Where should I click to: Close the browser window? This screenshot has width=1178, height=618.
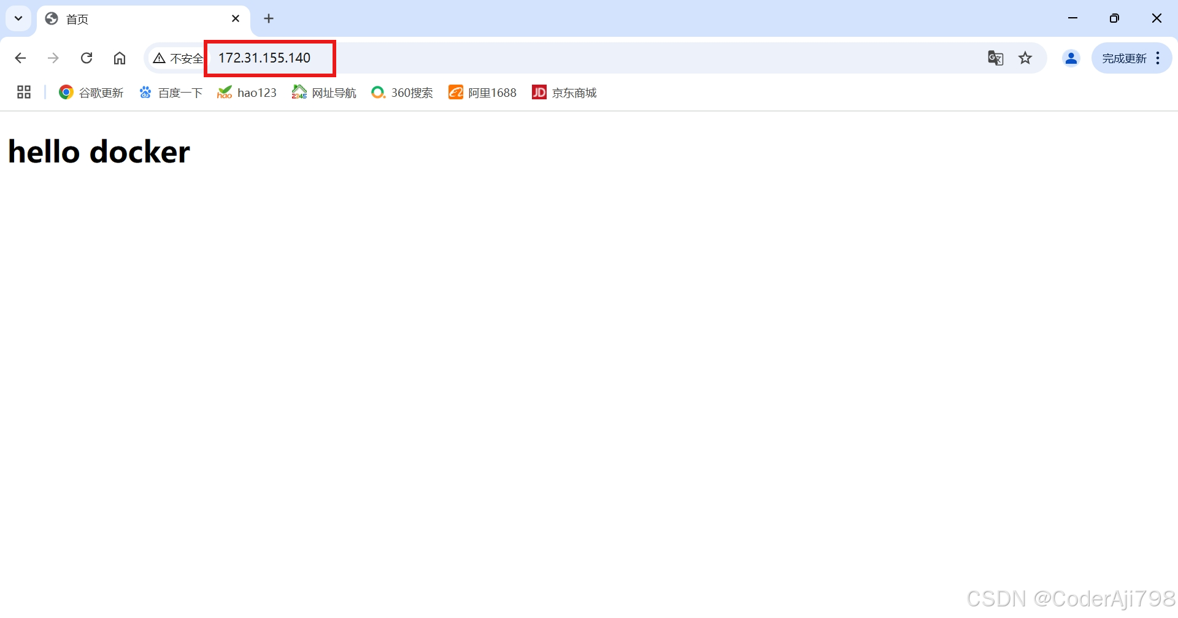pyautogui.click(x=1157, y=18)
